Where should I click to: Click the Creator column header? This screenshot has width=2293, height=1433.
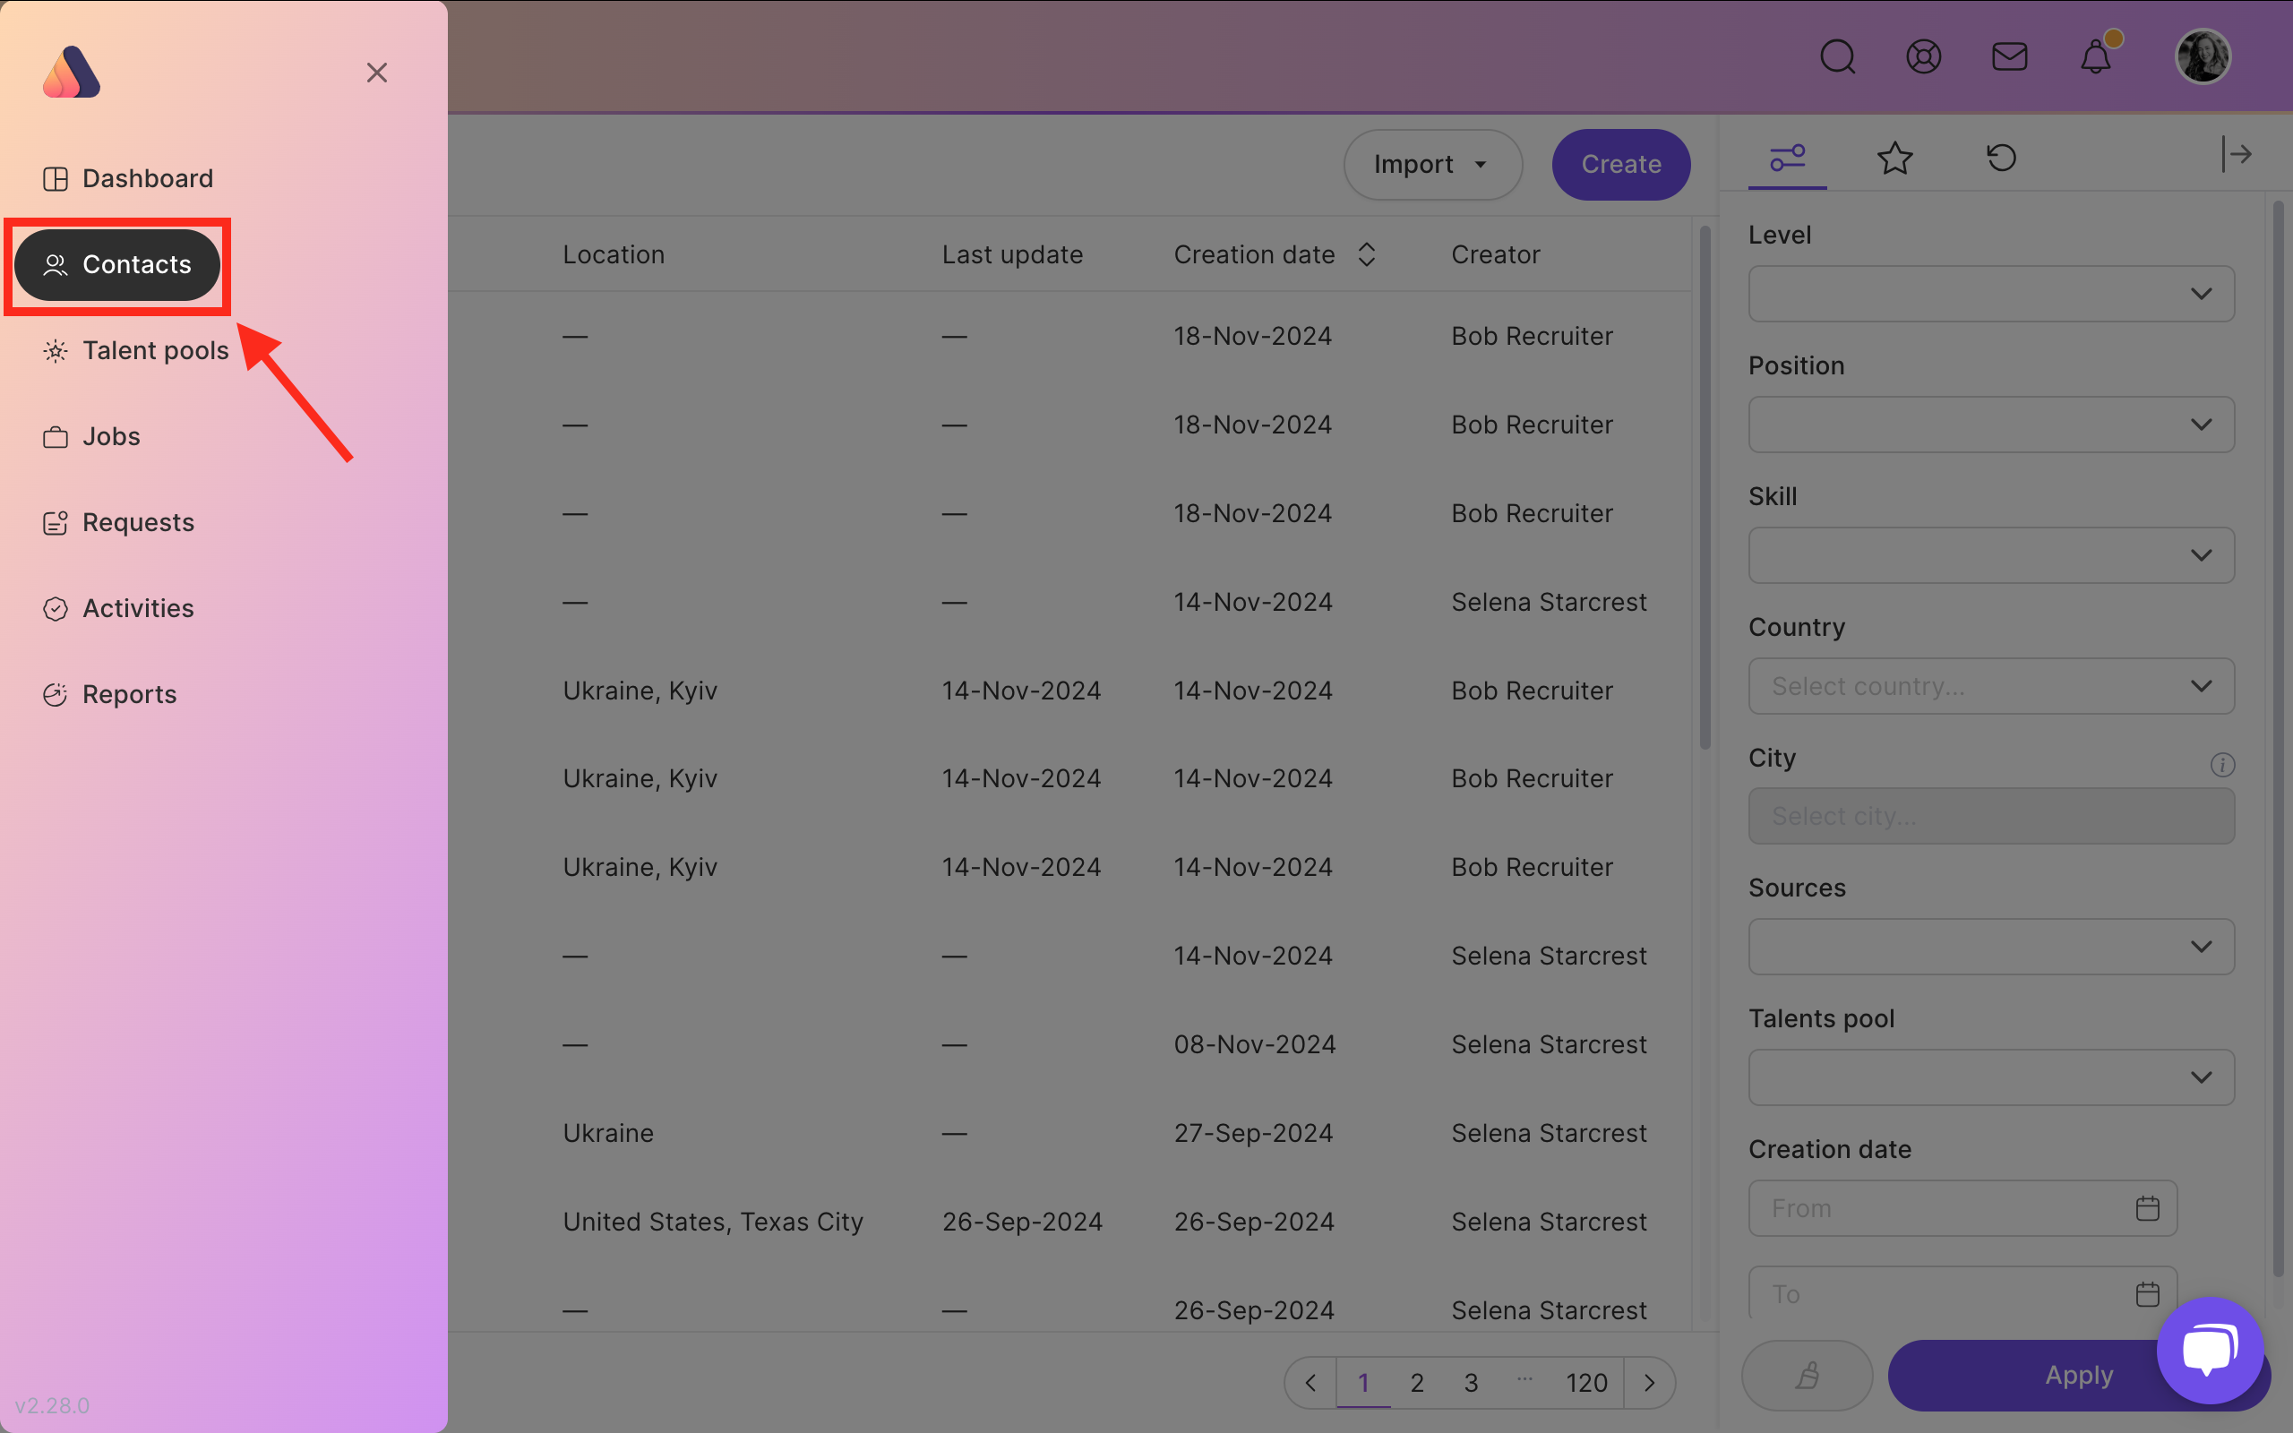tap(1496, 254)
